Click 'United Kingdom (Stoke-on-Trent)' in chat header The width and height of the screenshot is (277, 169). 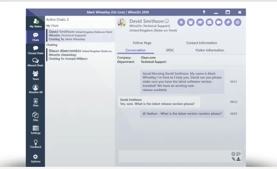pyautogui.click(x=153, y=31)
